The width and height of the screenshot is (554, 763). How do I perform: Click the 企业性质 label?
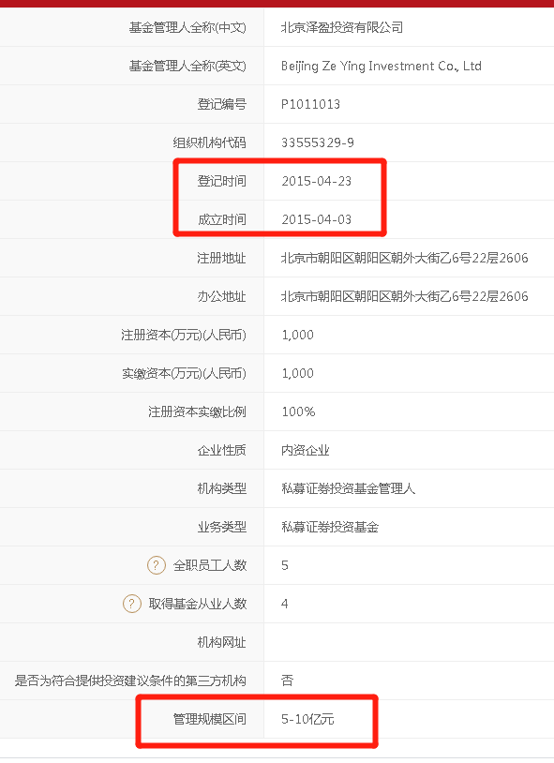point(222,450)
